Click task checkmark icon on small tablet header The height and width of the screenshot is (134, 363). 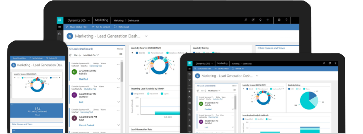[330, 63]
